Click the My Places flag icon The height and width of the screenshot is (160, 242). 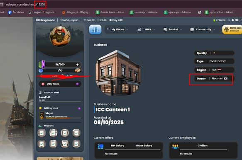click(108, 29)
